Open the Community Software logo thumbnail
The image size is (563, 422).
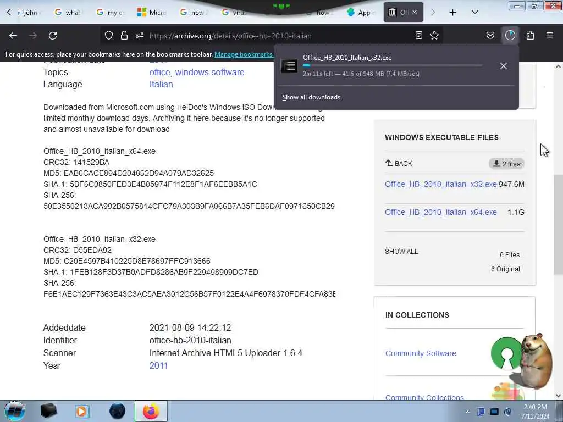pyautogui.click(x=506, y=354)
